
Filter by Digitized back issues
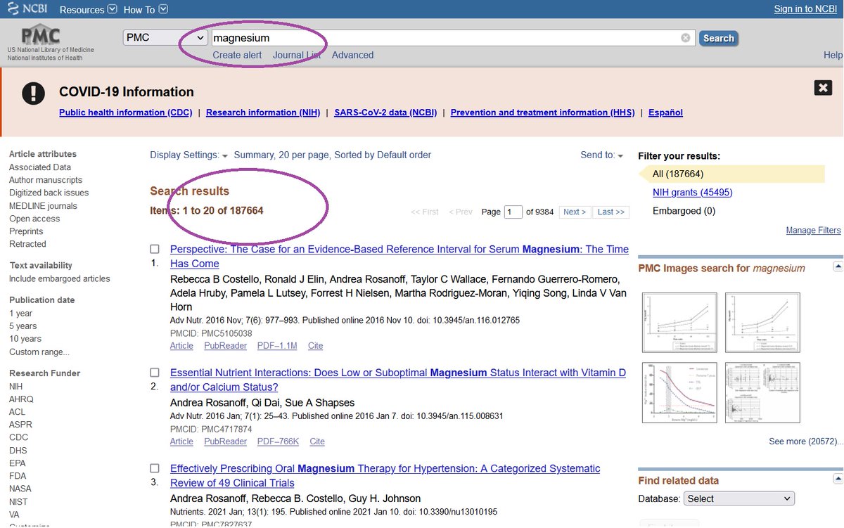(x=49, y=193)
